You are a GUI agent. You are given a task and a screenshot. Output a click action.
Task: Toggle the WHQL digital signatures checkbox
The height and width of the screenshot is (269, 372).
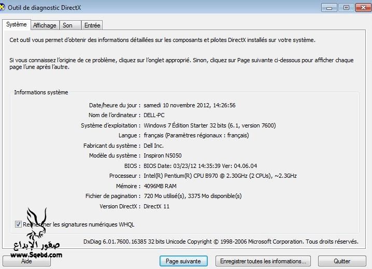(x=19, y=224)
